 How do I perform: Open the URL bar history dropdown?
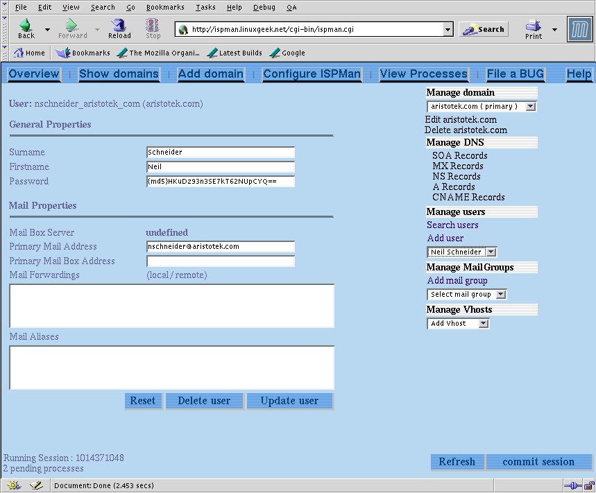tap(448, 29)
